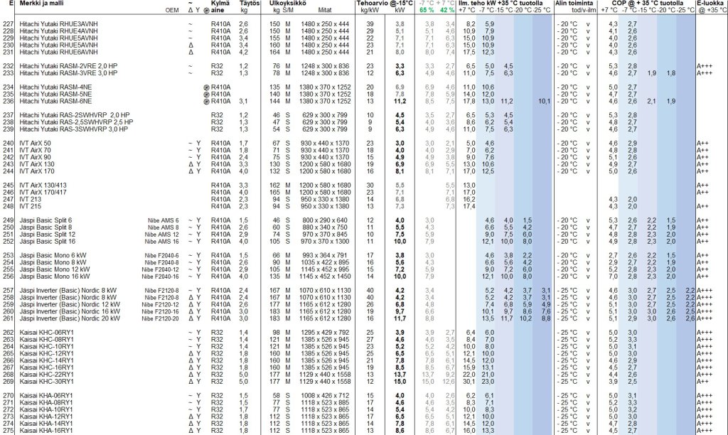Image resolution: width=728 pixels, height=435 pixels.
Task: Select the 'IVT AirX 130/413' model cell
Action: click(43, 186)
